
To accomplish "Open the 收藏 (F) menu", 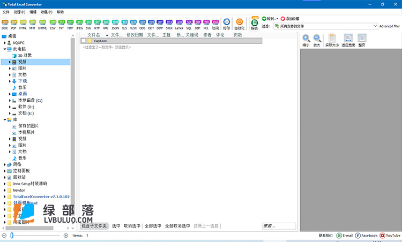I will (47, 12).
